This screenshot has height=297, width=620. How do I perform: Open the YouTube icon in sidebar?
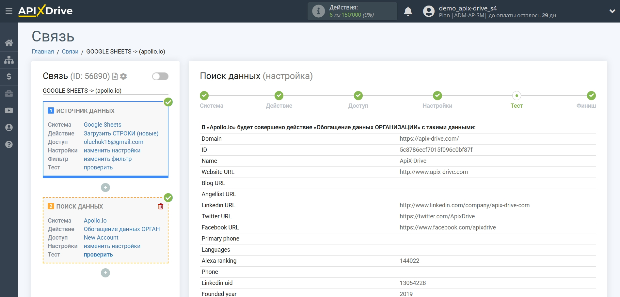[x=8, y=111]
